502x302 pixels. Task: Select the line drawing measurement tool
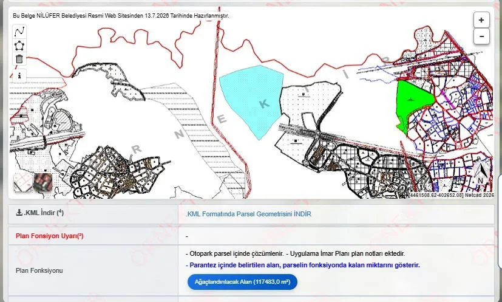[x=19, y=32]
